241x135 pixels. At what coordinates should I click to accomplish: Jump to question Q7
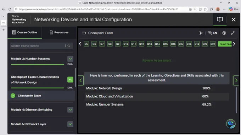[x=102, y=44]
